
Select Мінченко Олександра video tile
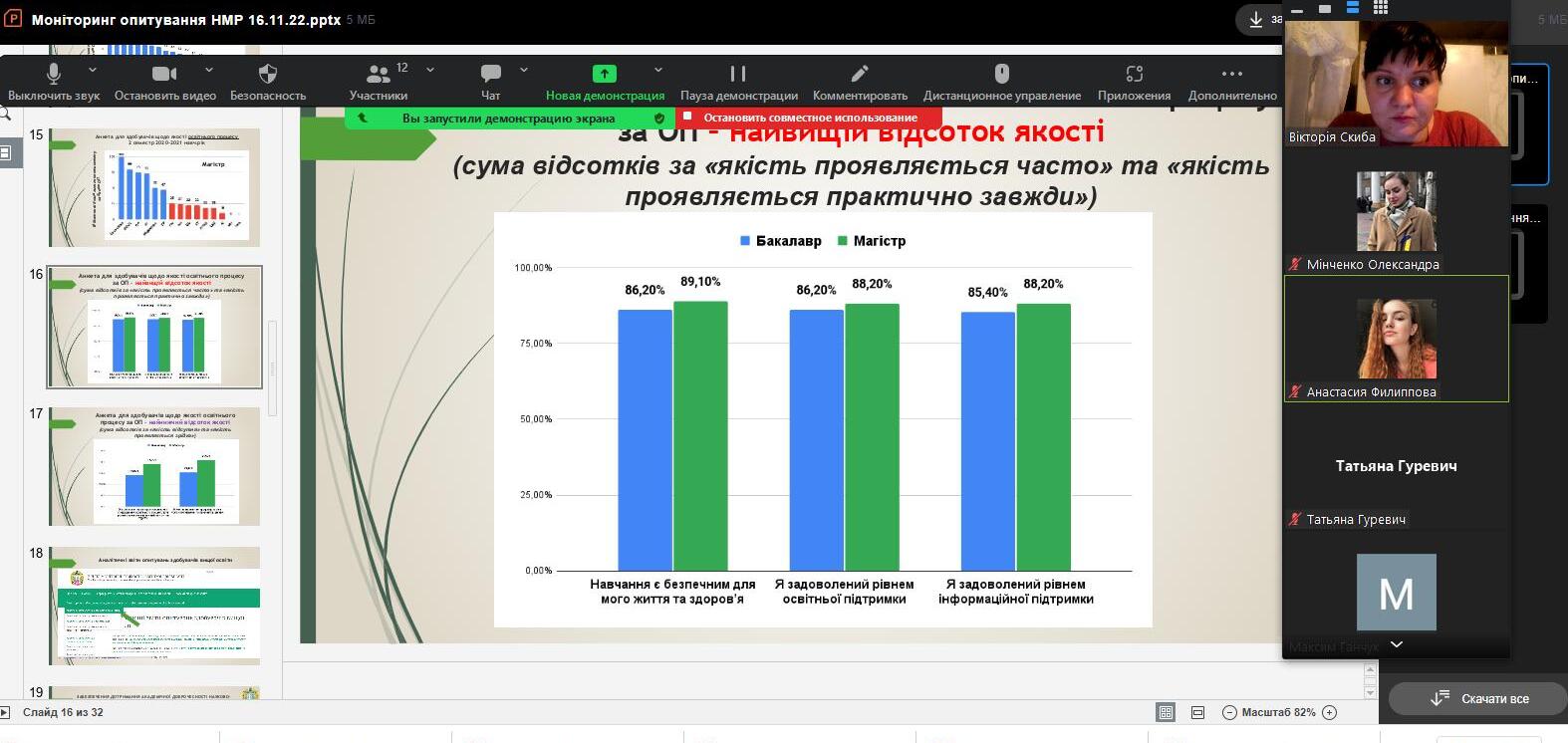pyautogui.click(x=1397, y=211)
